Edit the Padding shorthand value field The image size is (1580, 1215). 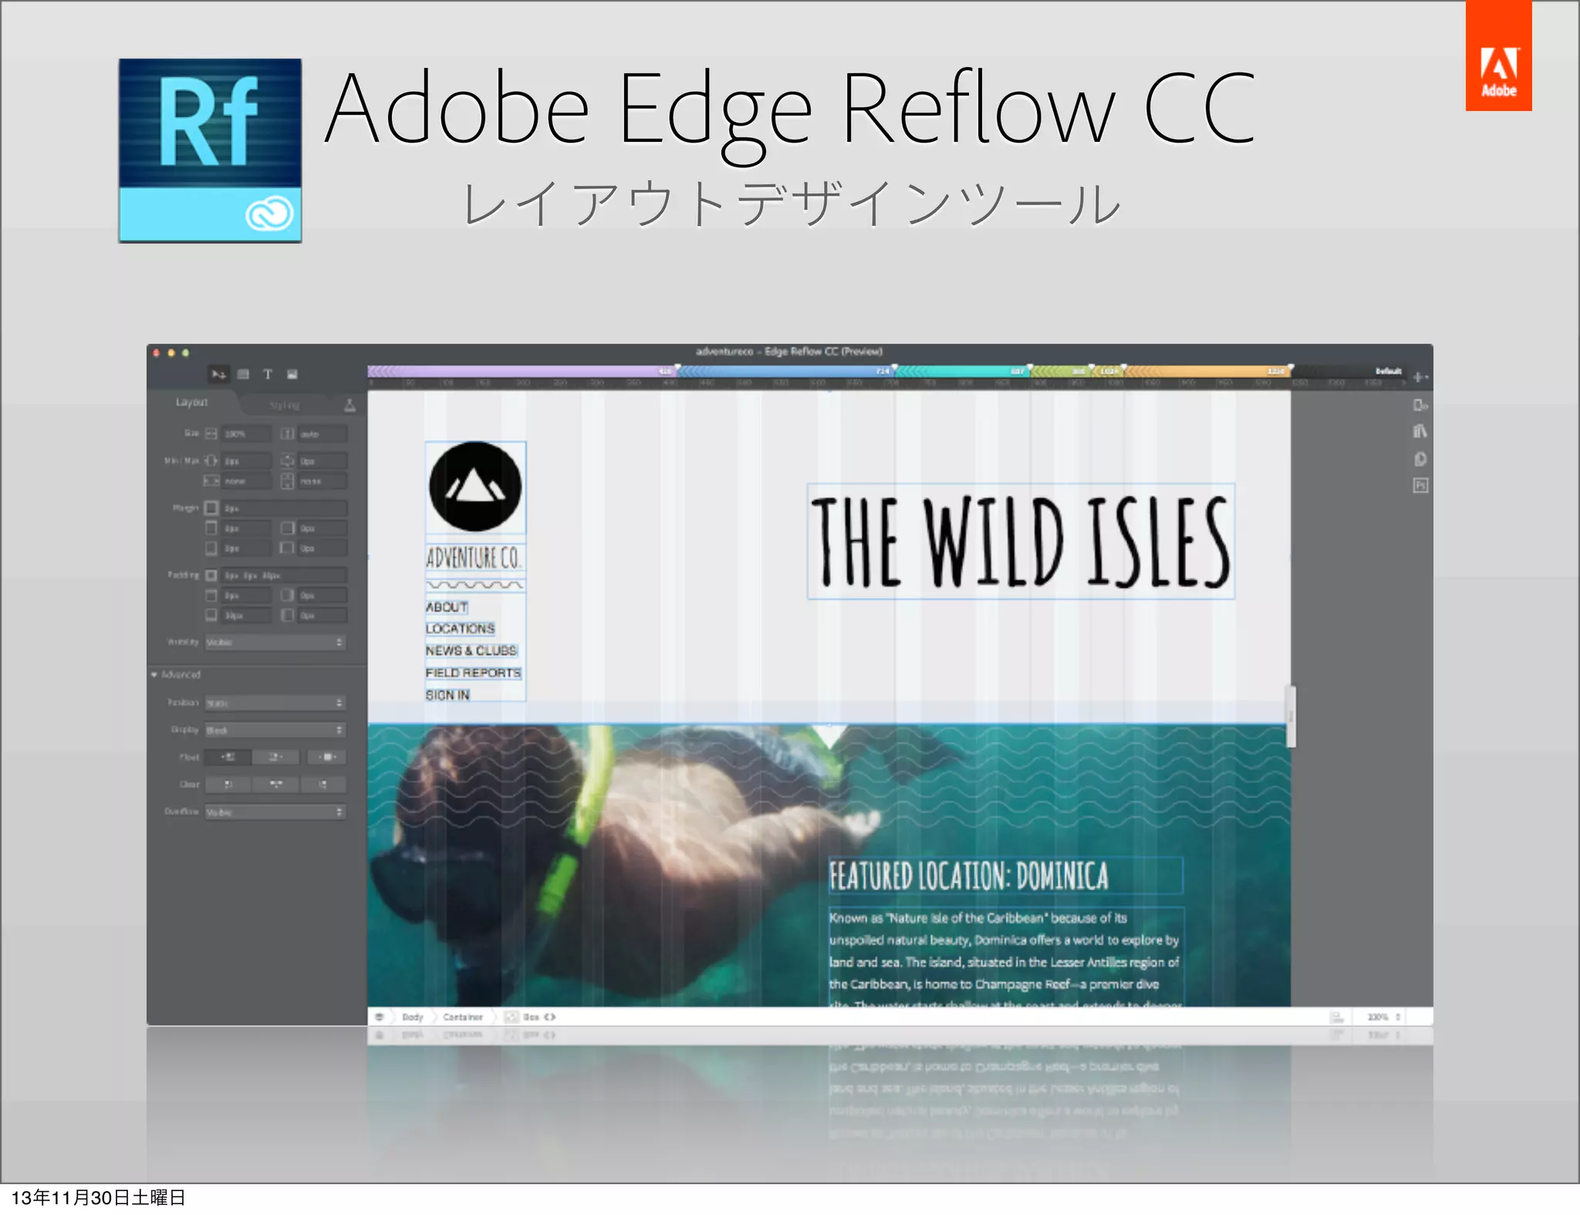tap(284, 575)
